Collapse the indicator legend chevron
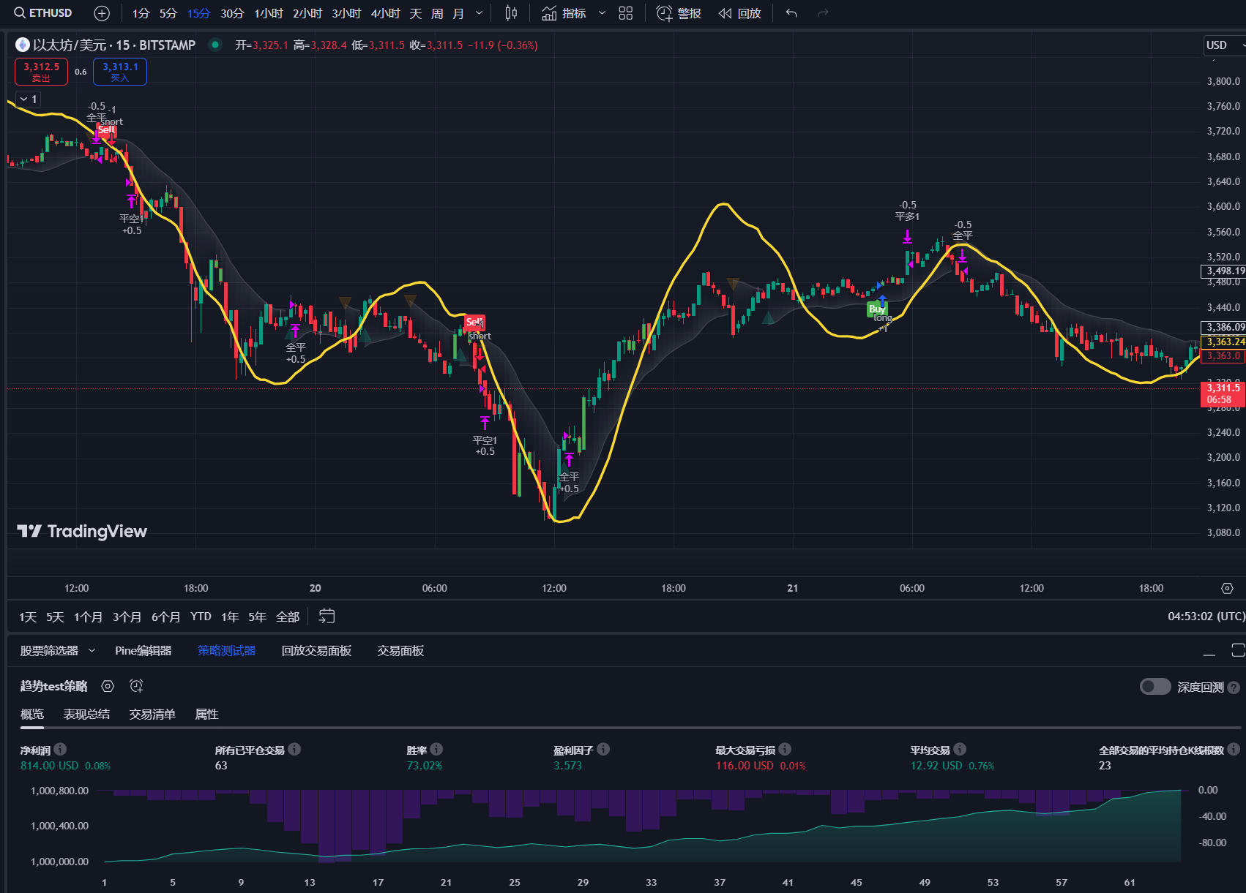This screenshot has height=893, width=1246. pyautogui.click(x=24, y=99)
